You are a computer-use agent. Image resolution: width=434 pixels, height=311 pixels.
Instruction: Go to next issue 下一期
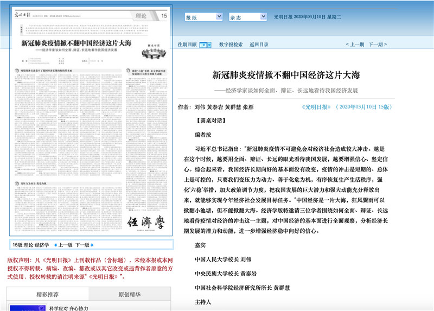378,45
